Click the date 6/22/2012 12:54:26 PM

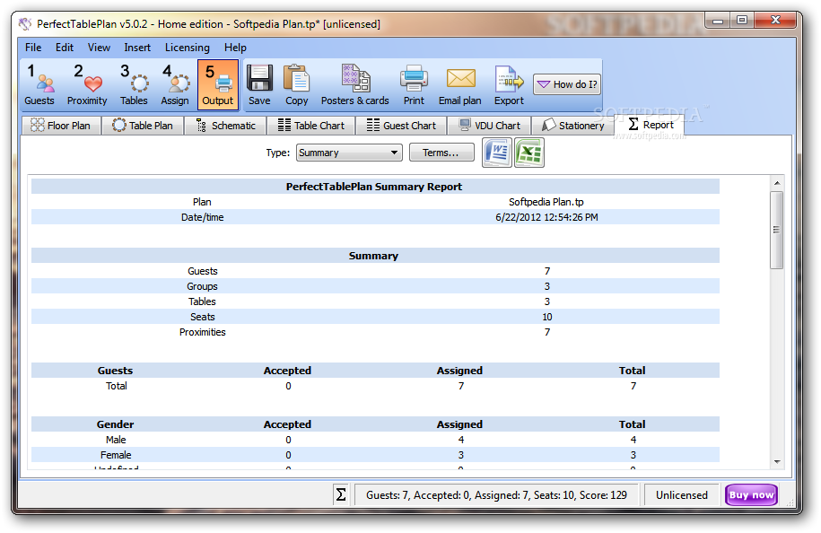point(546,217)
